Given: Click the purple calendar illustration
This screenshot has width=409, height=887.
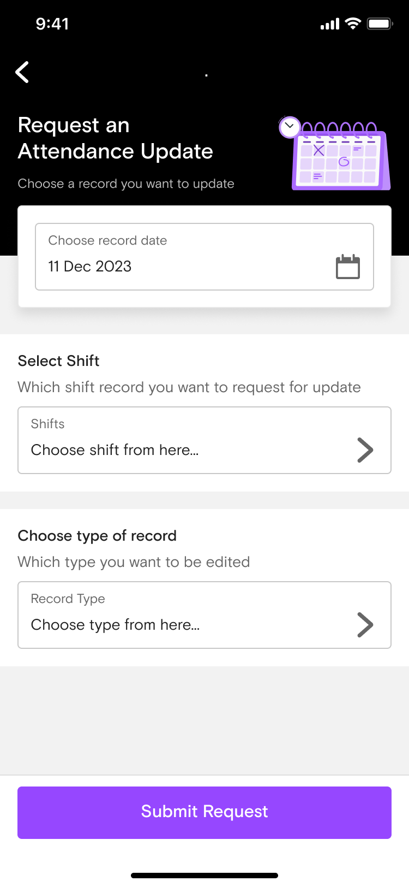Looking at the screenshot, I should (341, 158).
